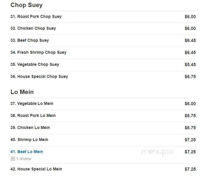Click the review star icon under Beef Lo Mein
210x176 pixels.
pos(13,159)
